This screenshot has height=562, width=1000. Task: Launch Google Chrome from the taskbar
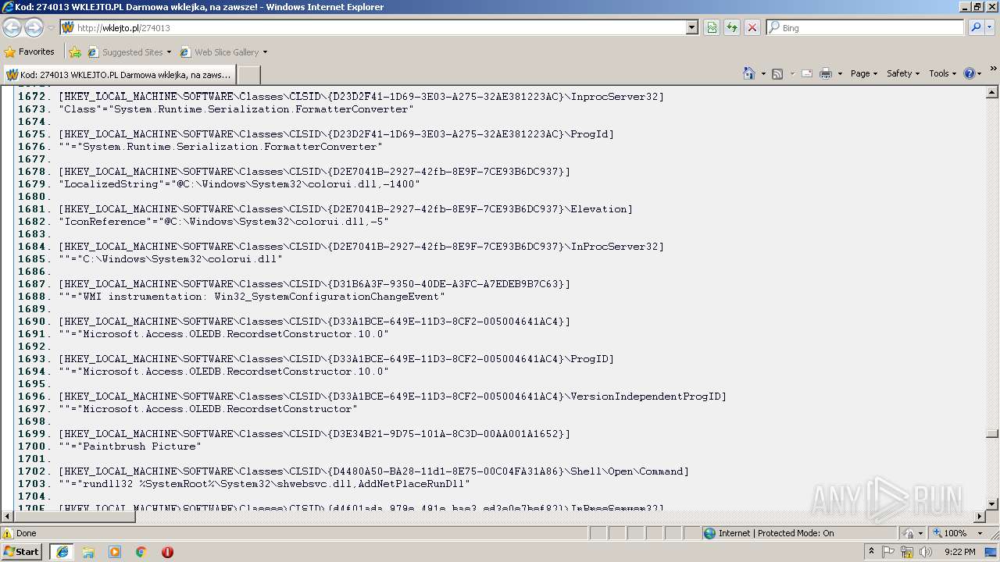click(x=141, y=552)
